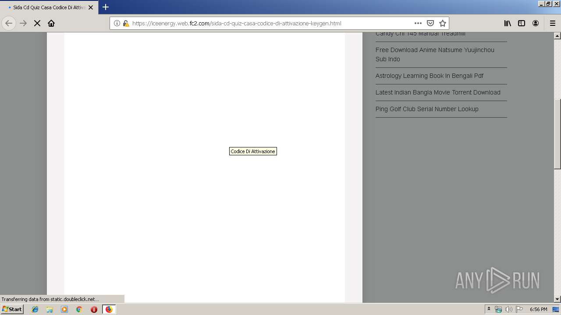Image resolution: width=561 pixels, height=315 pixels.
Task: Open the media player taskbar icon
Action: click(x=64, y=309)
